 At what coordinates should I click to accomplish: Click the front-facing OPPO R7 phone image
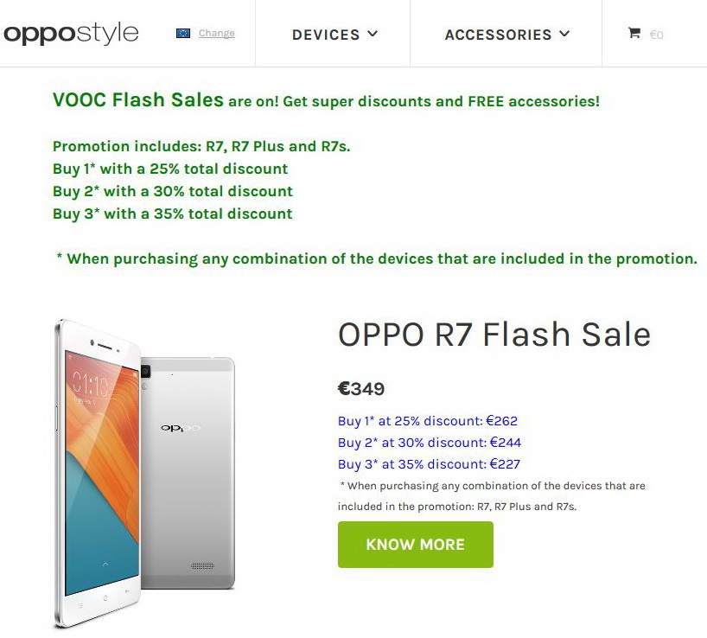(x=97, y=471)
